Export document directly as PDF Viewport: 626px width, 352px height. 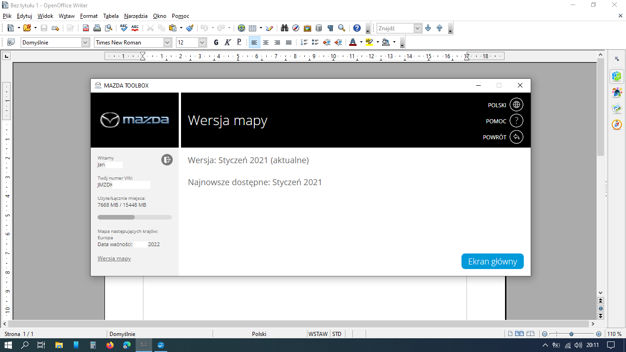tap(86, 28)
